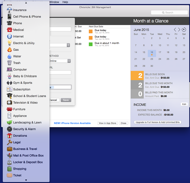190x183 pixels.
Task: Jump calendar to today with clock icon
Action: 184,29
